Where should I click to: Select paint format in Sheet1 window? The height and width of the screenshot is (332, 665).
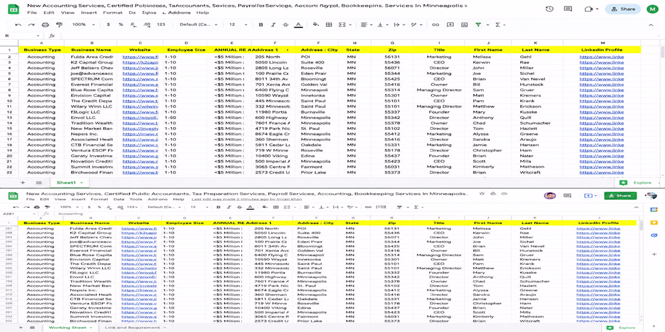[59, 25]
